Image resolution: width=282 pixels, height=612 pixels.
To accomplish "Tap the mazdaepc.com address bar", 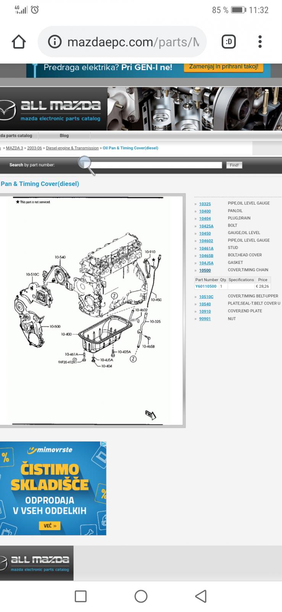I will [122, 42].
